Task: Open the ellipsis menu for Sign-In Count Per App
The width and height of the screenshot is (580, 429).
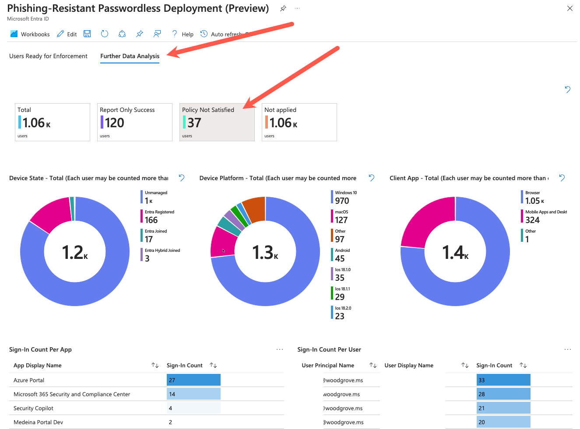Action: tap(280, 349)
